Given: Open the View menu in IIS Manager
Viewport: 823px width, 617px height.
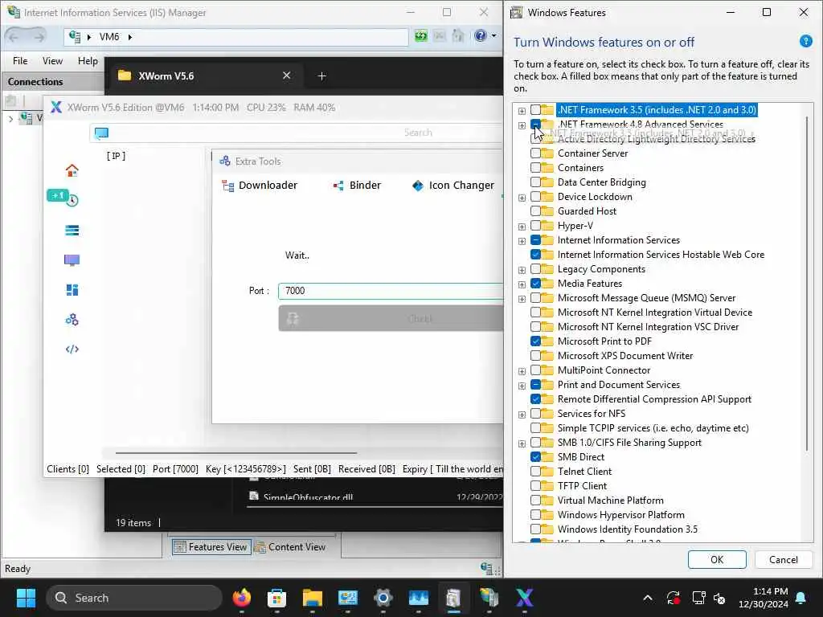Looking at the screenshot, I should coord(52,61).
